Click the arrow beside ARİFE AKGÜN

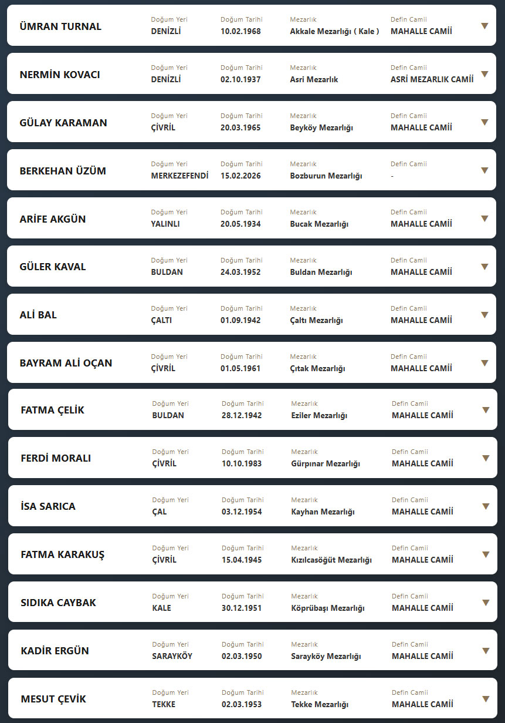point(484,218)
